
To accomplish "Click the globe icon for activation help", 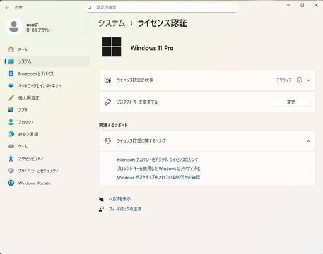I will [108, 141].
